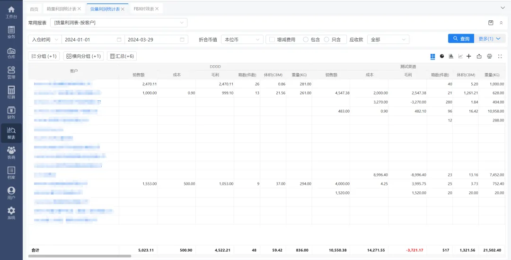Open the start date calendar icon
The height and width of the screenshot is (260, 511).
(119, 39)
